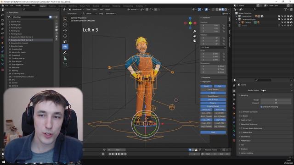
Task: Open the World properties tab icon
Action: (234, 108)
